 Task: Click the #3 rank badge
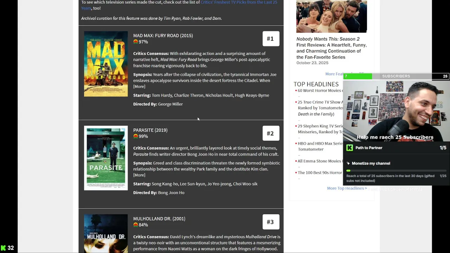(x=271, y=222)
